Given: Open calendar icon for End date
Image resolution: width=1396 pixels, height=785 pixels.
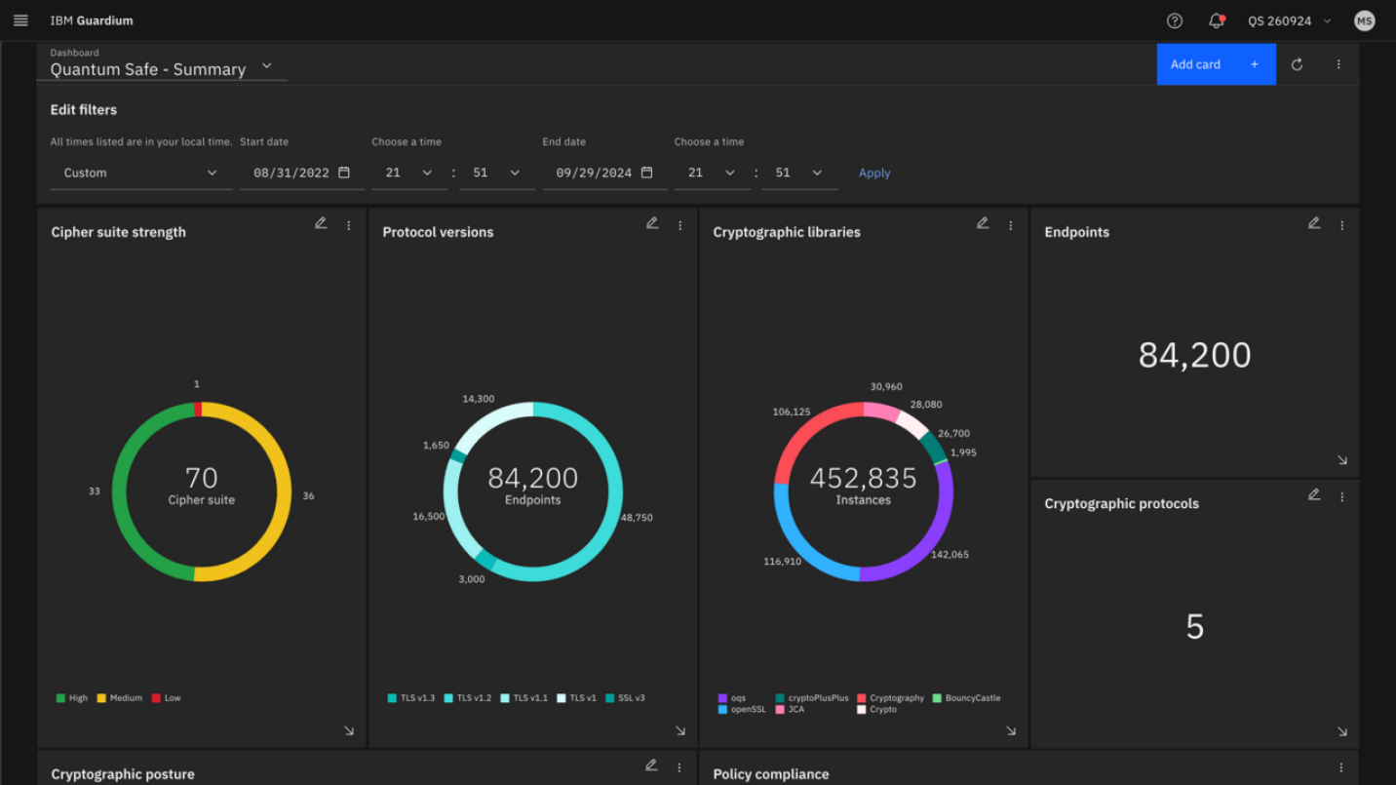Looking at the screenshot, I should [x=646, y=173].
